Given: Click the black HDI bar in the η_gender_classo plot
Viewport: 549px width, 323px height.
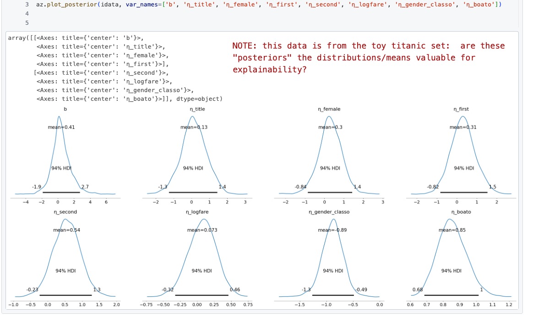Looking at the screenshot, I should (333, 296).
